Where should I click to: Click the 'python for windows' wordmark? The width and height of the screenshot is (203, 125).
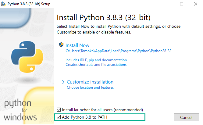click(20, 110)
